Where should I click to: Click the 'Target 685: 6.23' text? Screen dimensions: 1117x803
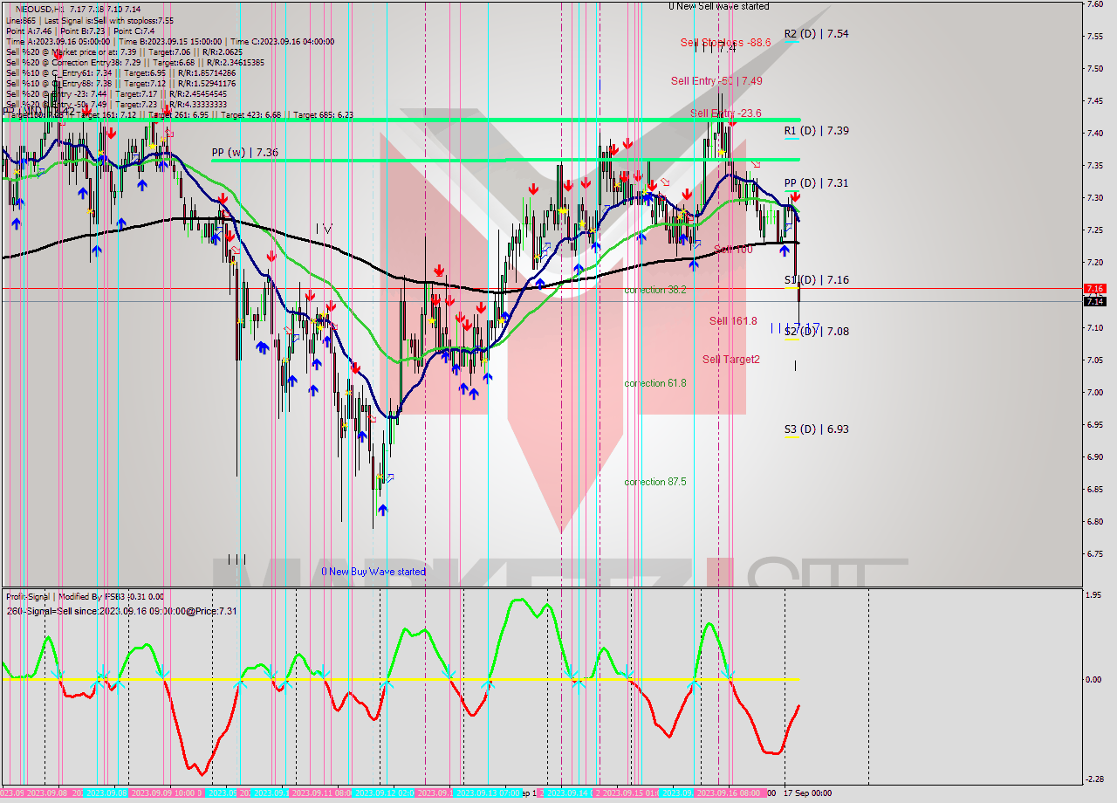323,114
